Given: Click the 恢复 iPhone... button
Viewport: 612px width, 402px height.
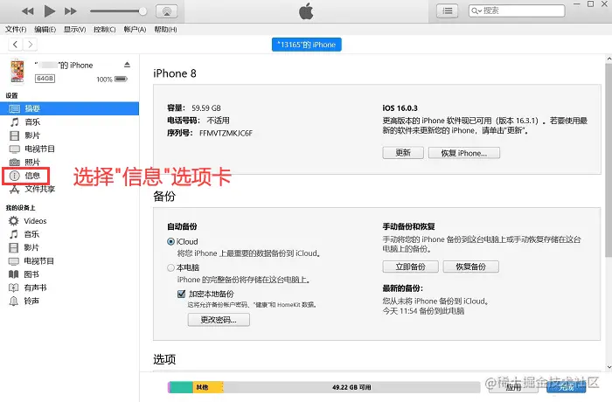Looking at the screenshot, I should click(464, 153).
